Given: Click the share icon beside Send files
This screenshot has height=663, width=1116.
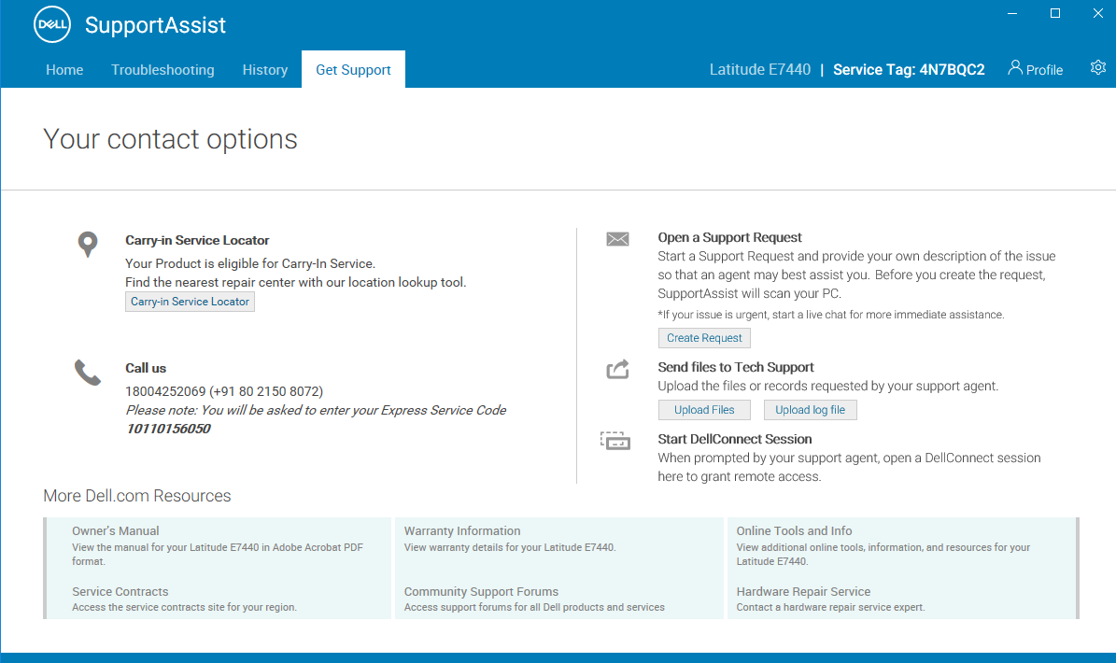Looking at the screenshot, I should pos(617,369).
